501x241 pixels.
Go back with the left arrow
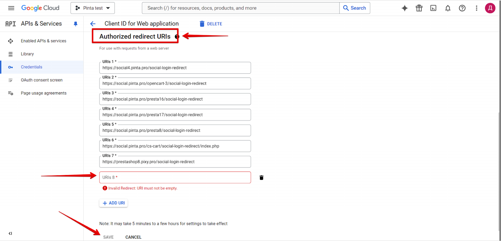click(x=93, y=24)
